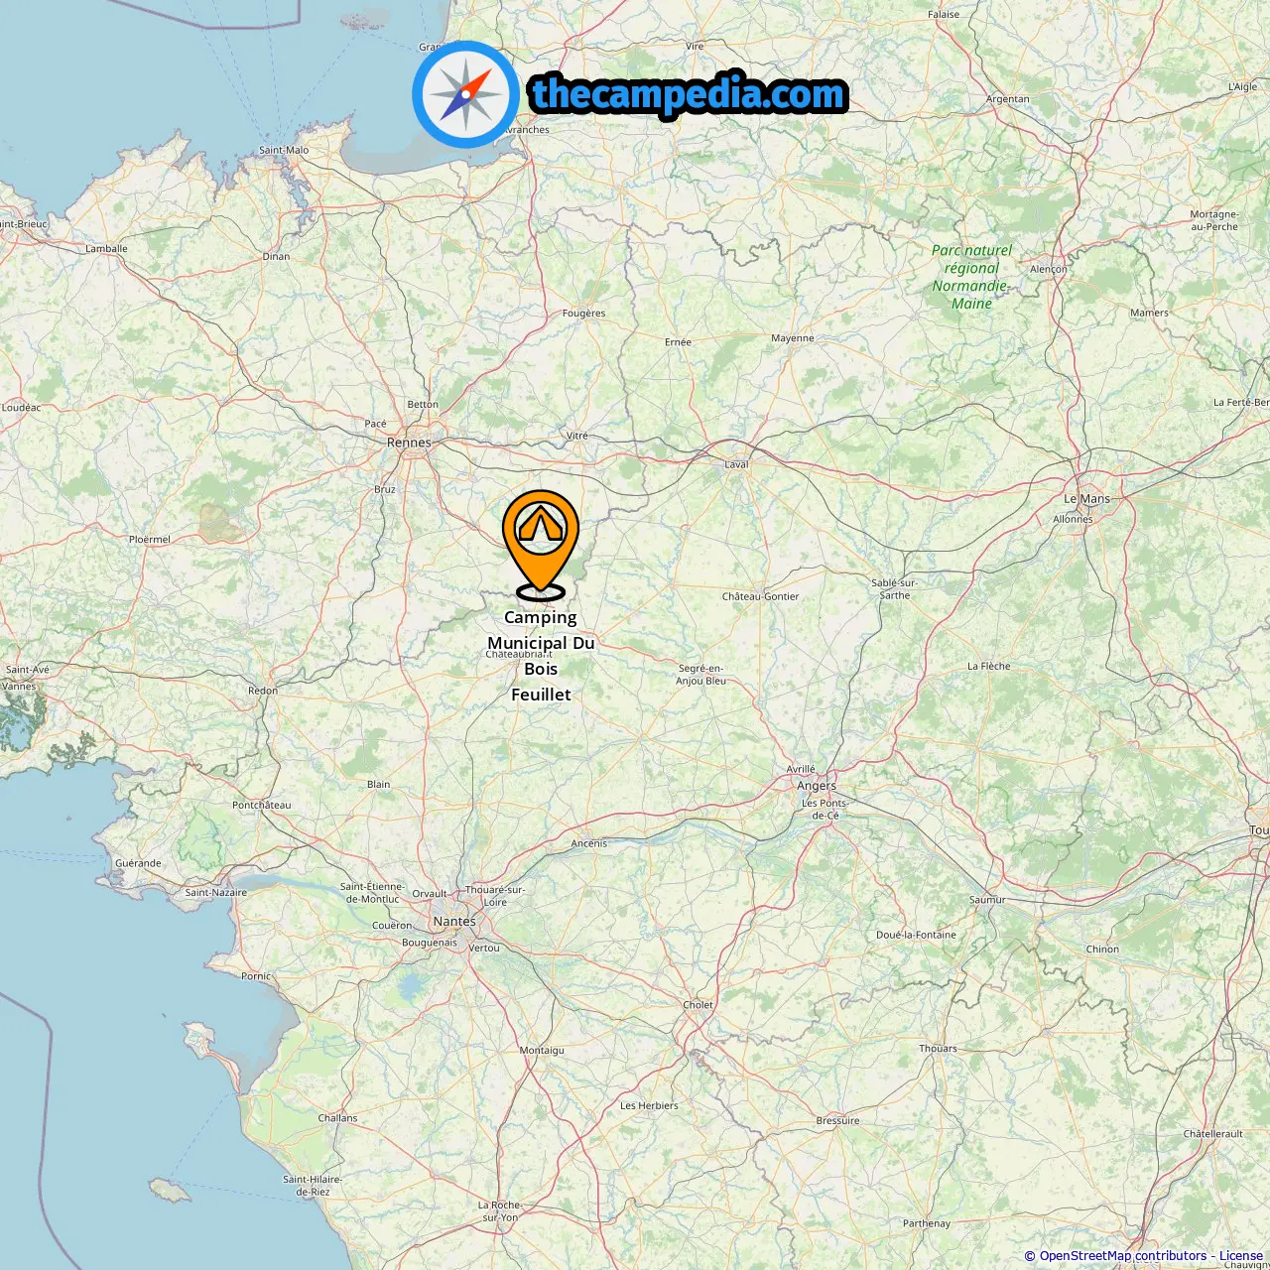Click the Saint-Nazaire town label
This screenshot has width=1270, height=1270.
216,893
